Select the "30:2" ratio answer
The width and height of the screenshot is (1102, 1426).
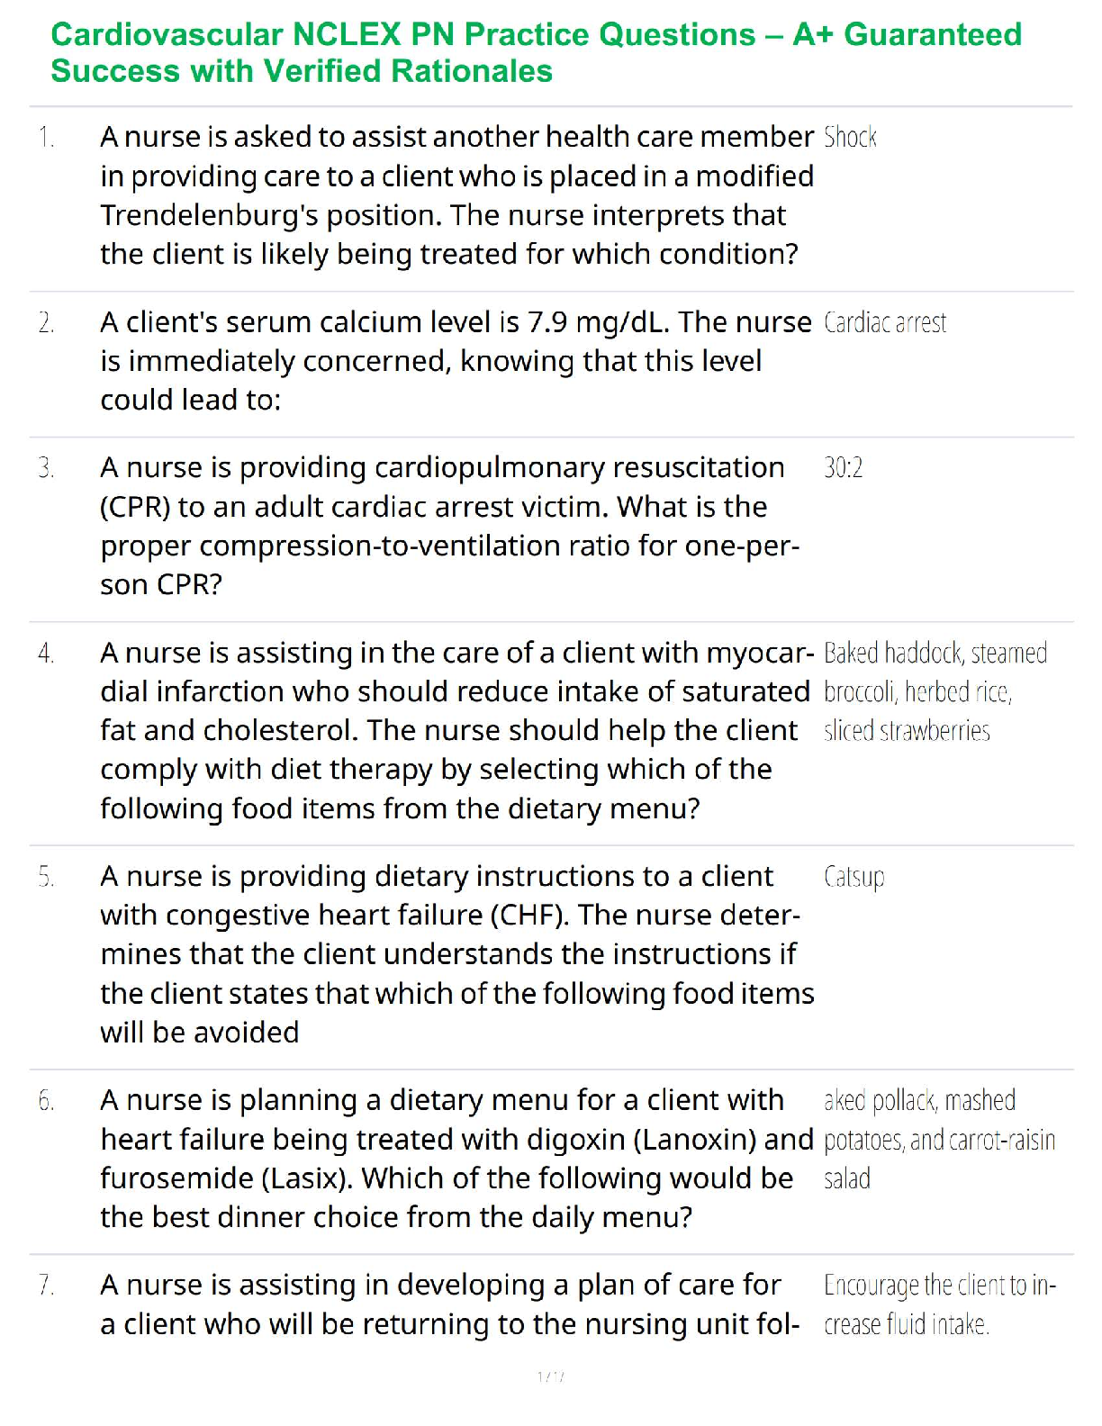pyautogui.click(x=844, y=468)
